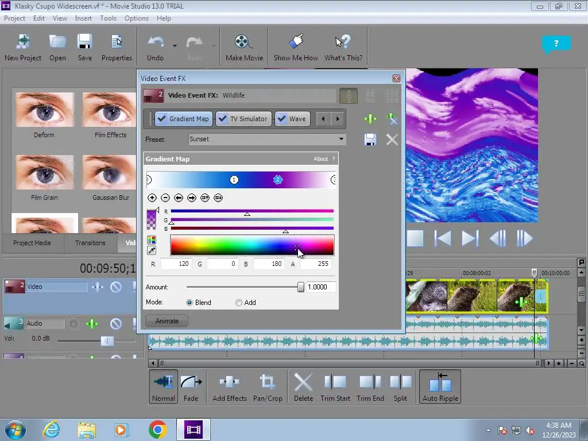Click the blue help speech bubble
Viewport: 588px width, 441px height.
(x=556, y=44)
